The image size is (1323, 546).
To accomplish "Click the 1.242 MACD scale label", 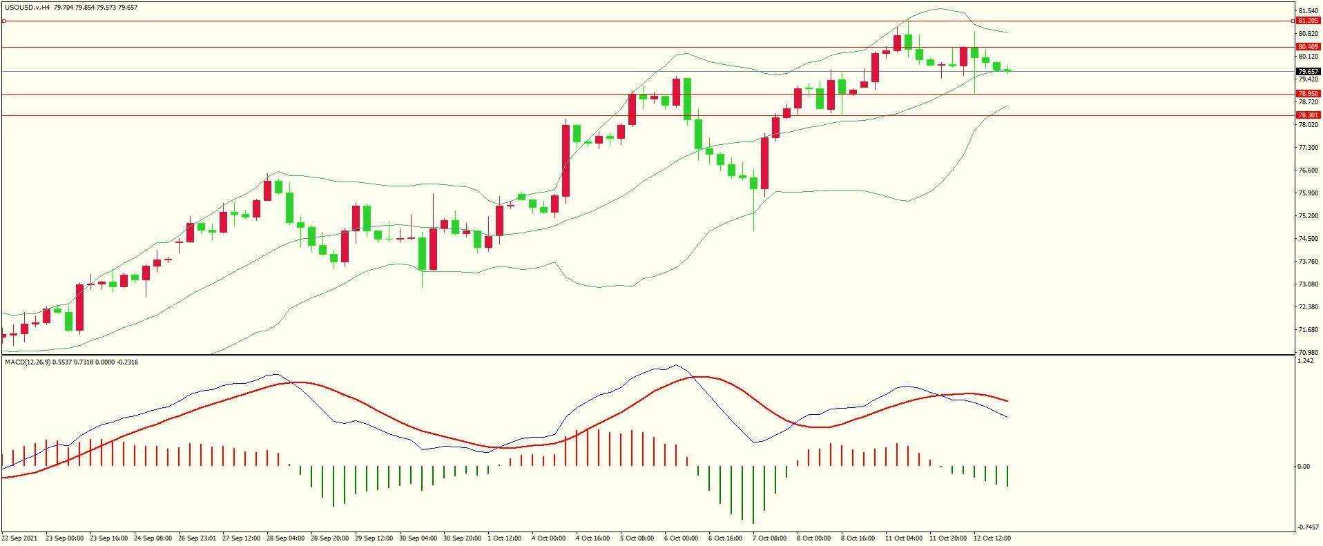I will (1306, 361).
